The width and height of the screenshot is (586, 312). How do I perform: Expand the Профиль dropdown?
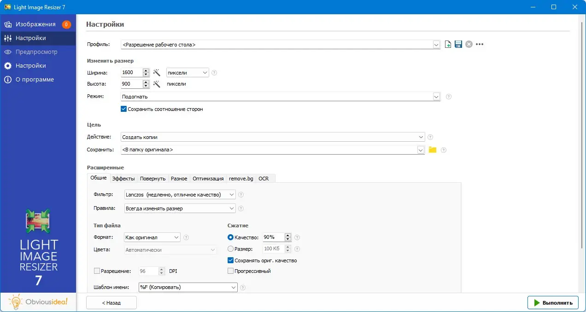pos(436,45)
